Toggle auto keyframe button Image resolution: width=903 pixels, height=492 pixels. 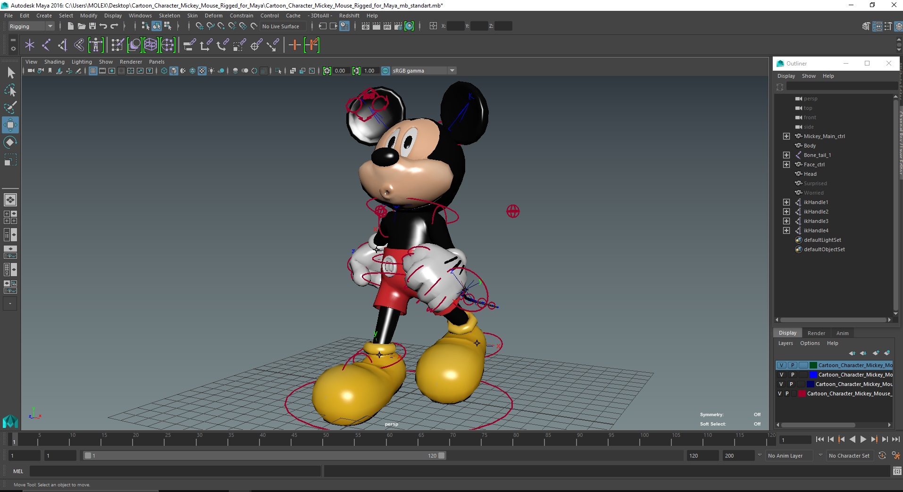coord(882,456)
